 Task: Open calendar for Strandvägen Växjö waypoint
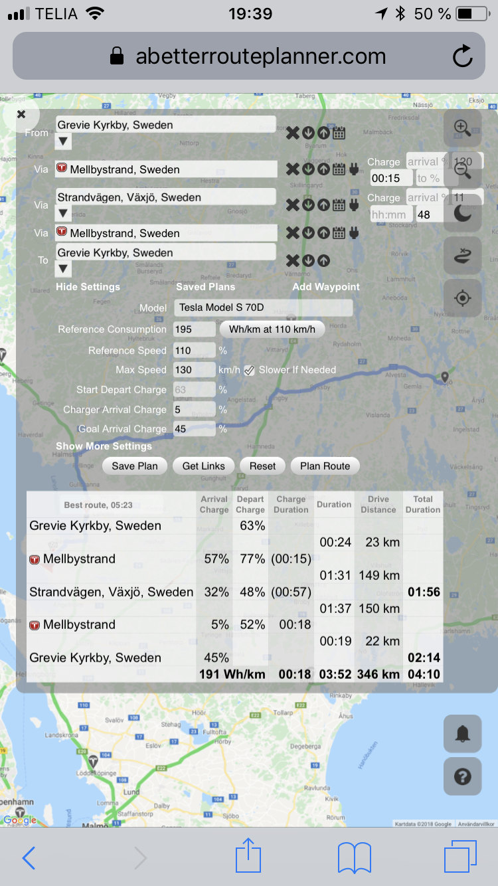(x=339, y=205)
